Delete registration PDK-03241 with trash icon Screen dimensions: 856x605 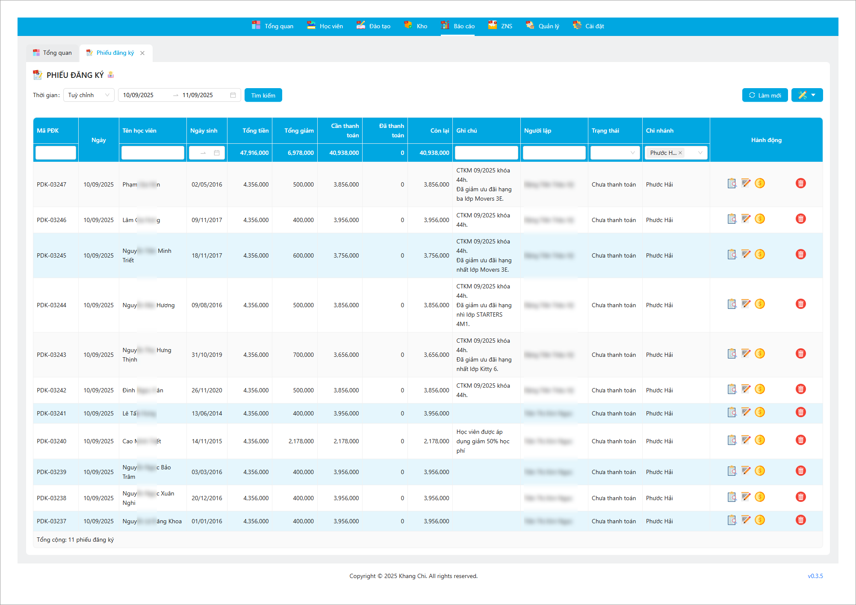point(800,412)
